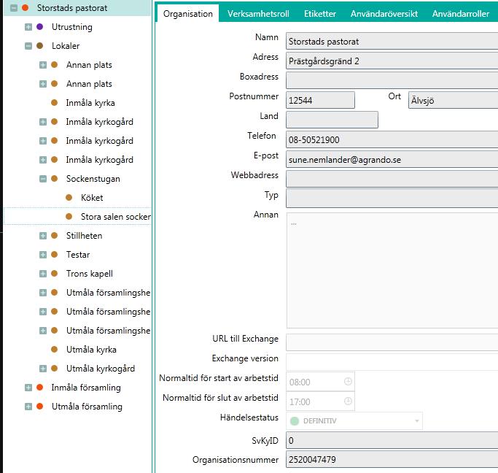The height and width of the screenshot is (473, 498).
Task: Click the Postnummer field showing 12544
Action: click(x=320, y=101)
